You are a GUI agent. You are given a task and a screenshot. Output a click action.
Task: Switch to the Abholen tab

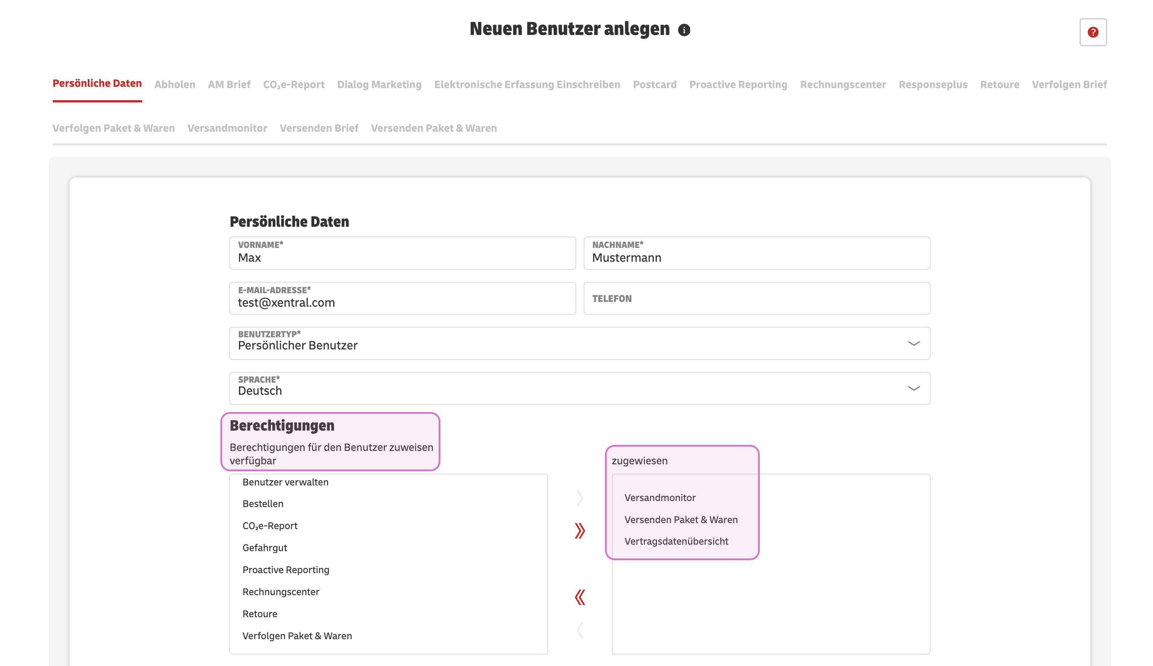pyautogui.click(x=175, y=85)
